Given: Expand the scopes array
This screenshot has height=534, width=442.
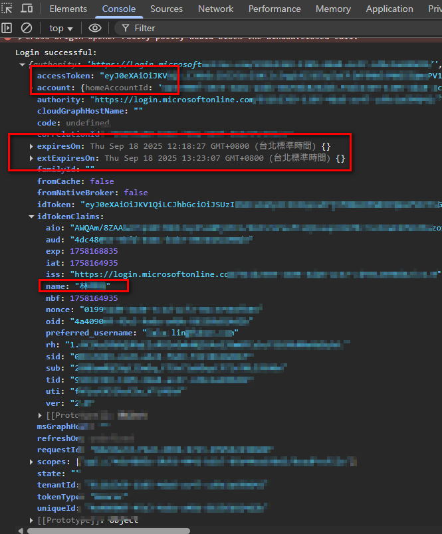Looking at the screenshot, I should tap(31, 462).
